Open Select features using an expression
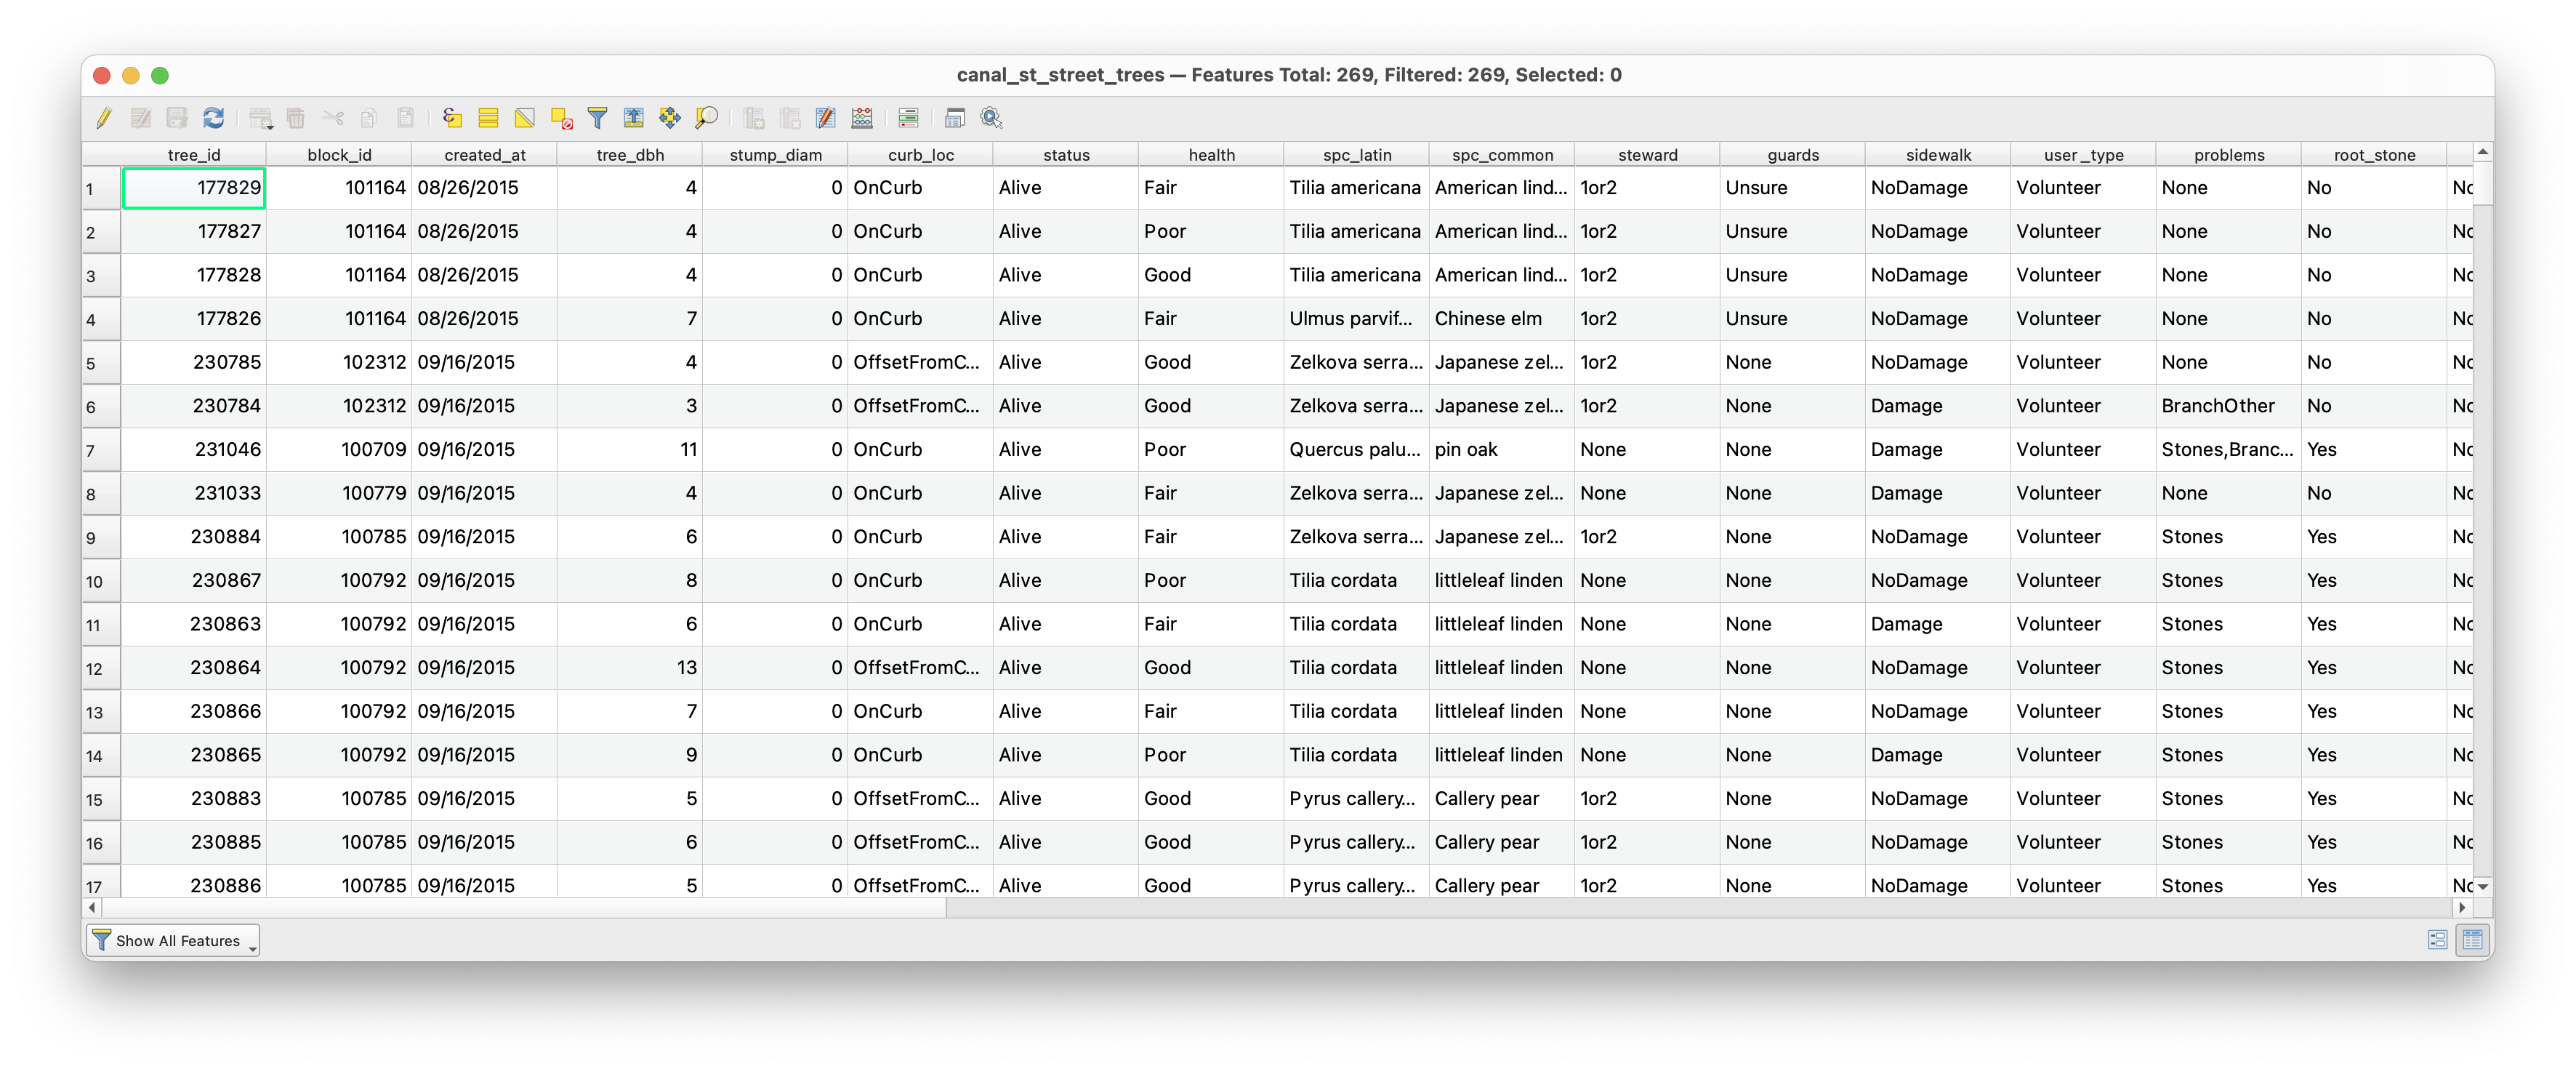 click(452, 118)
